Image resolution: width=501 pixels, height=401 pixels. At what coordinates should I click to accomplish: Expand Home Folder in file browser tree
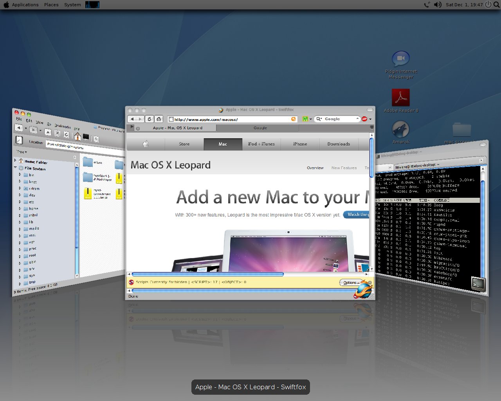tap(16, 160)
